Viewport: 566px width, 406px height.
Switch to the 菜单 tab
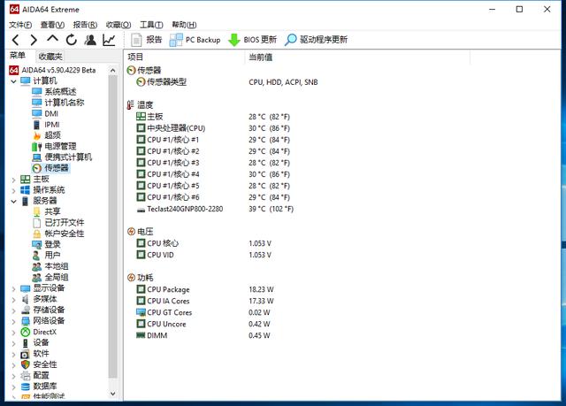18,56
